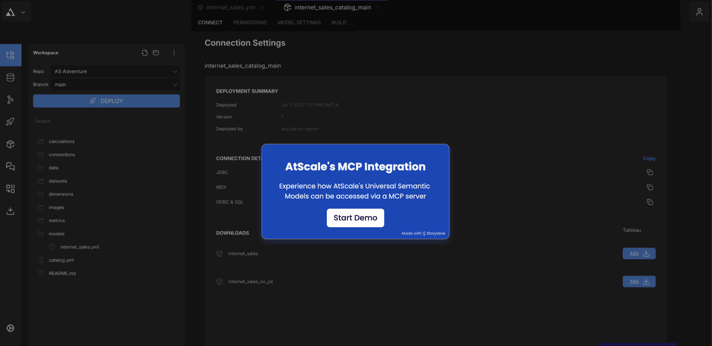Open the database sidebar icon
This screenshot has height=346, width=712.
tap(11, 77)
